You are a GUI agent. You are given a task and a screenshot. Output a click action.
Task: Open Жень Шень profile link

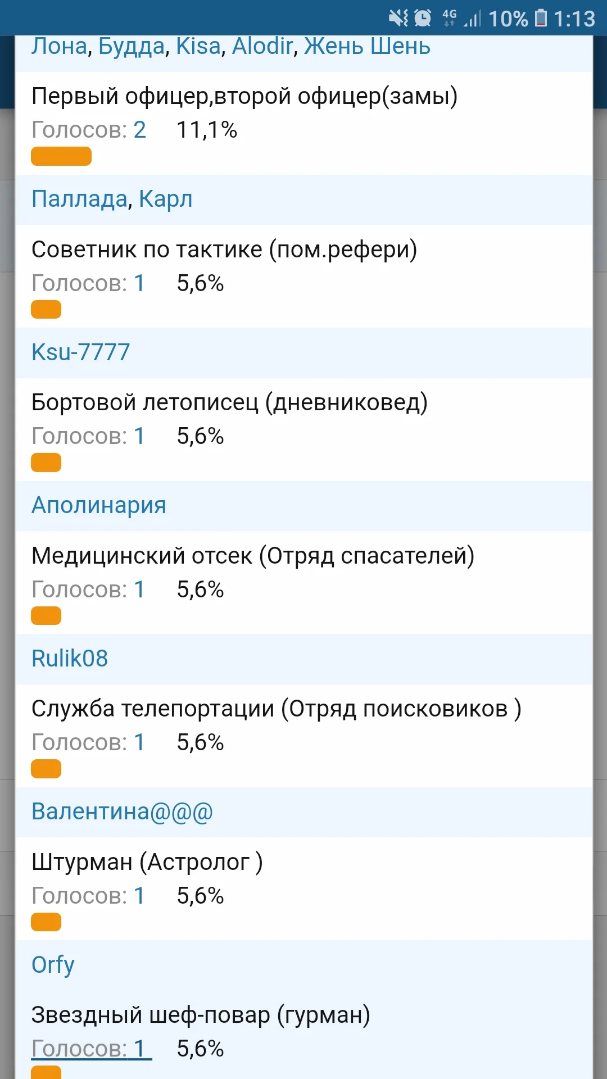(x=367, y=46)
